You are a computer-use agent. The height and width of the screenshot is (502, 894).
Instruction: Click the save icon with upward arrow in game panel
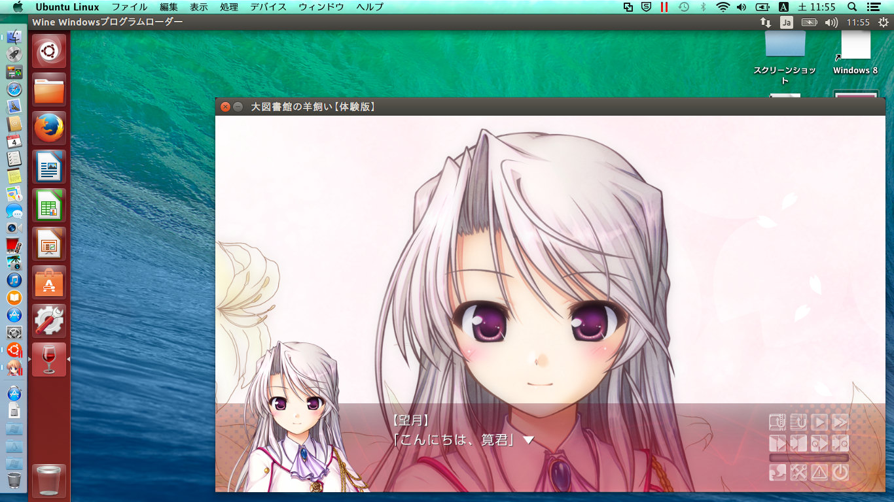point(778,422)
